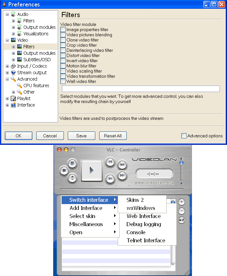Click the Stream output globe icon

click(13, 73)
